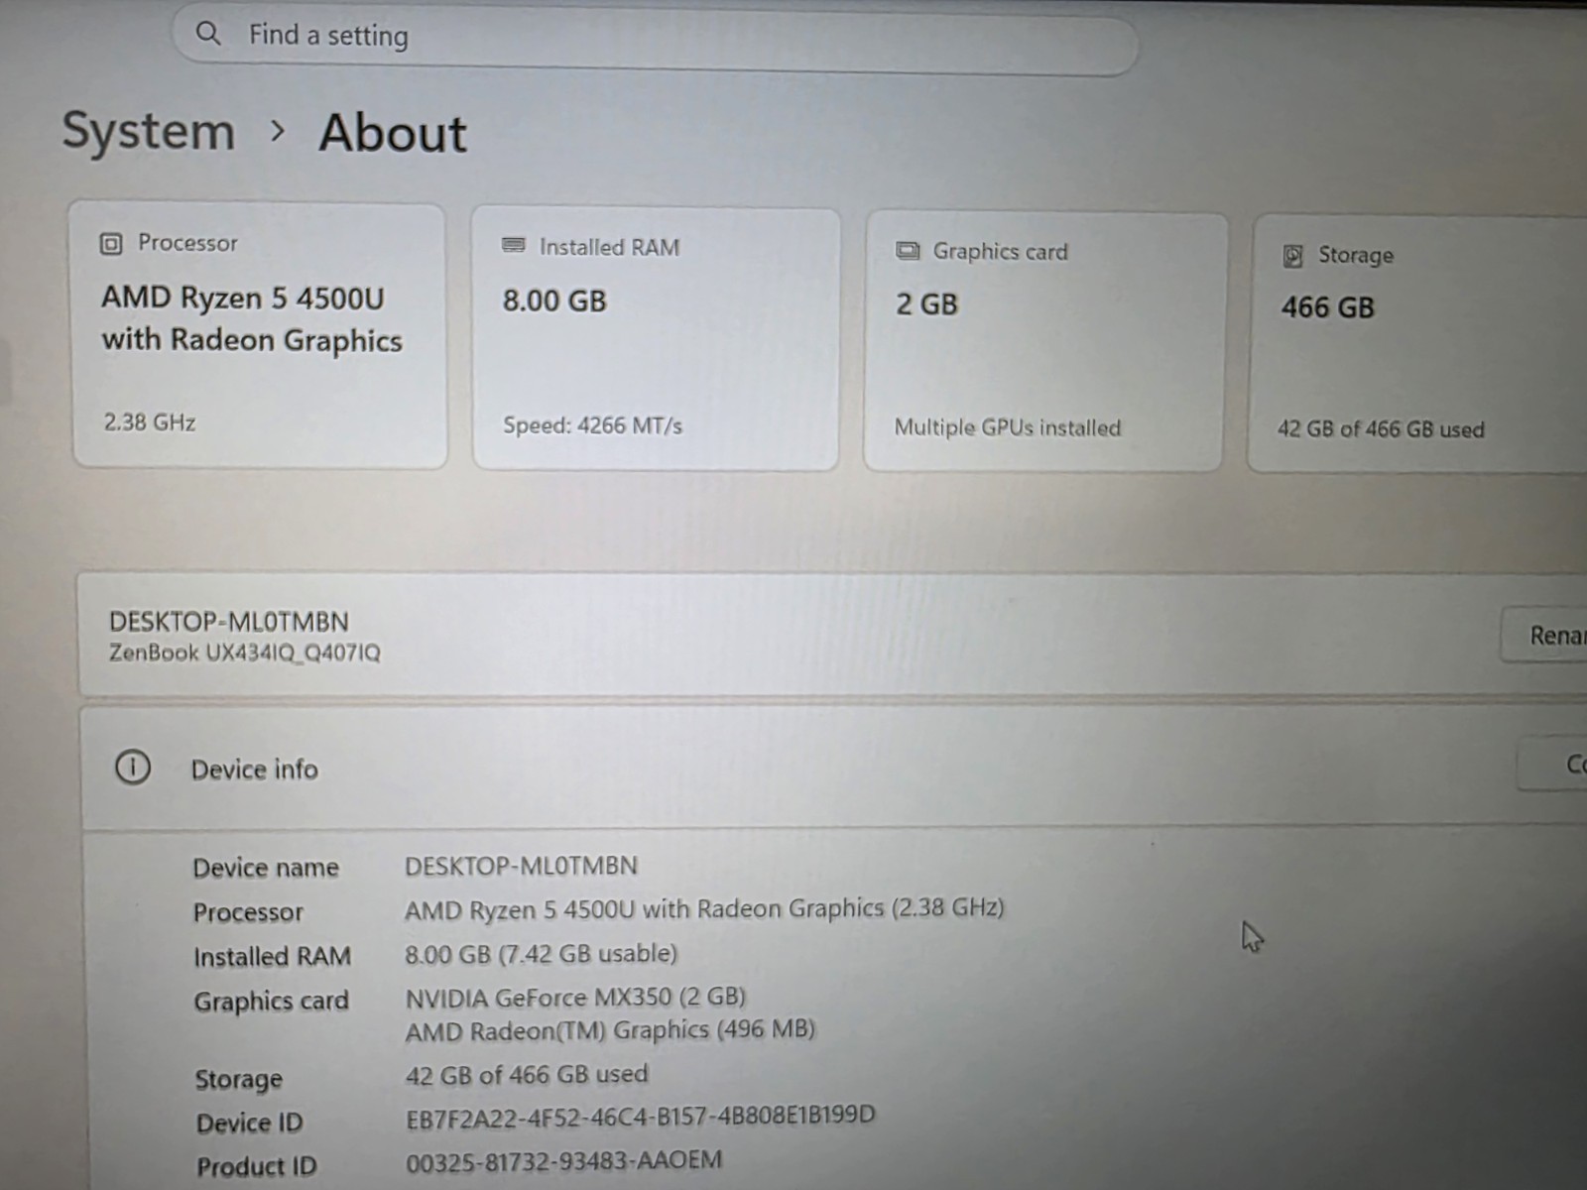Click ZenBook UX434IQ_Q407IQ model text

[245, 653]
